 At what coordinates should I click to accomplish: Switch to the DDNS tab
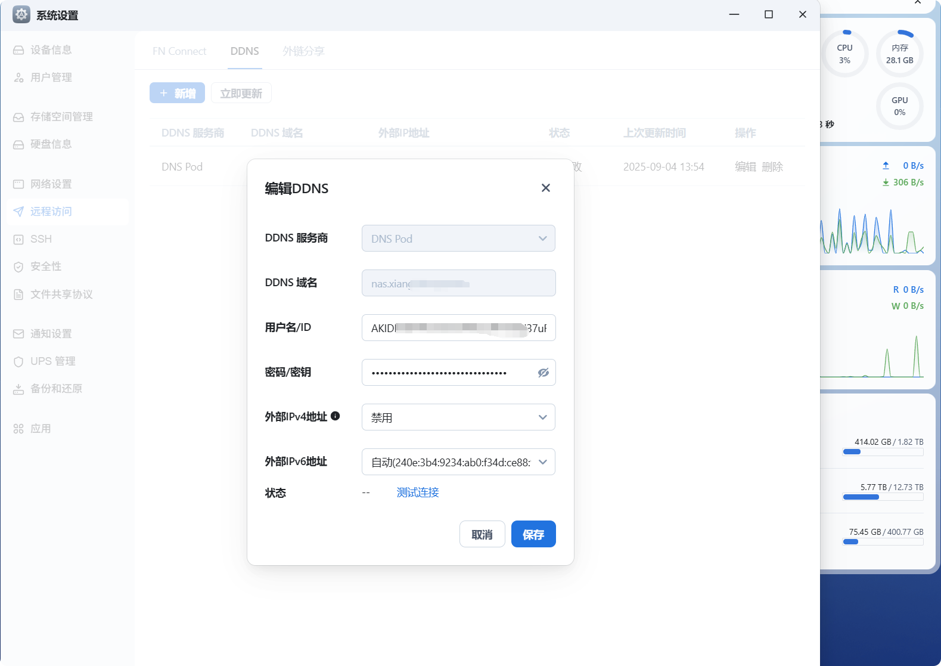tap(245, 51)
